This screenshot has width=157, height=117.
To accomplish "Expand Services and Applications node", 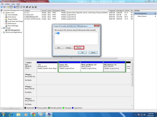I will pyautogui.click(x=2, y=32).
